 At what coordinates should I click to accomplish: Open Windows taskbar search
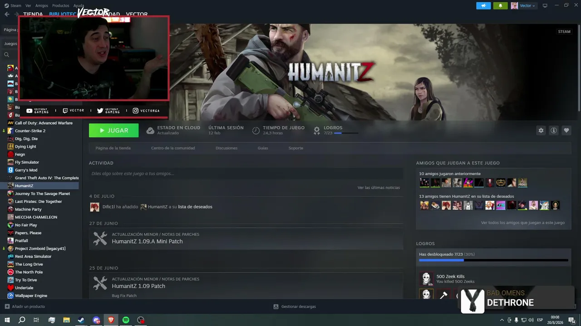click(22, 320)
